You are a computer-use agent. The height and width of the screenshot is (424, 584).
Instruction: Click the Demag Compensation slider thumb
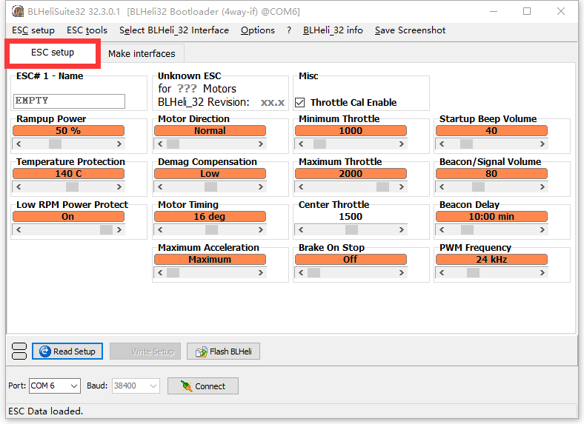coord(210,186)
